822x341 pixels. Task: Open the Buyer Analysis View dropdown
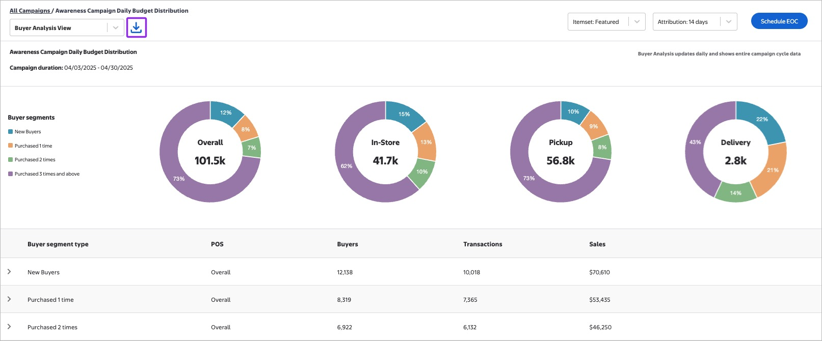pos(66,28)
